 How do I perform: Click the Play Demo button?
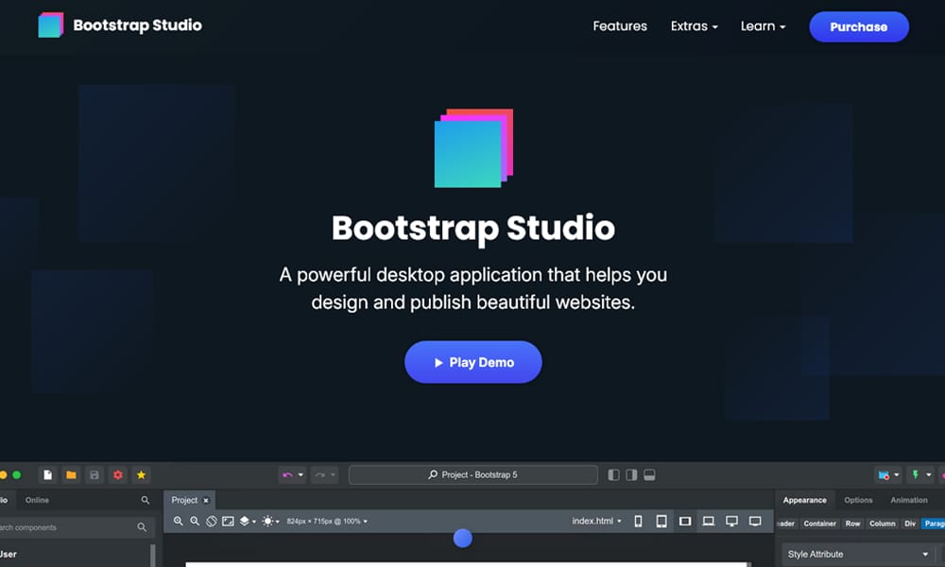coord(473,362)
